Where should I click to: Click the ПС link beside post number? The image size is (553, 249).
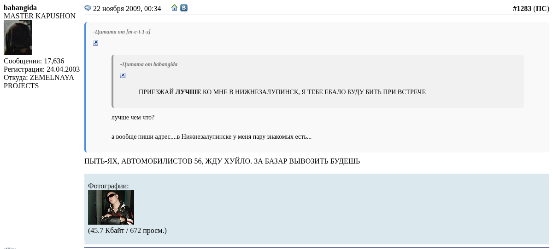coord(541,8)
